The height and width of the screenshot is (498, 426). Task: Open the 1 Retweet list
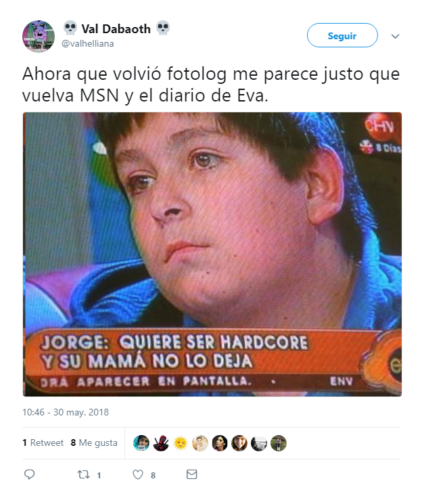tap(43, 443)
